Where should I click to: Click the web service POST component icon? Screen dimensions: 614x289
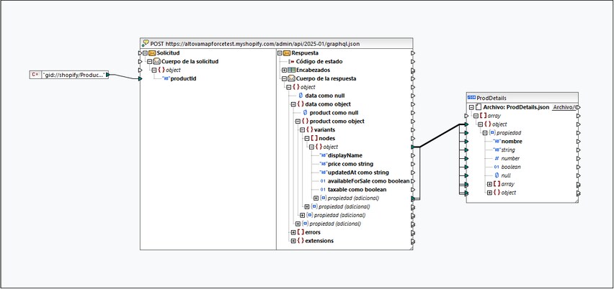pyautogui.click(x=146, y=44)
